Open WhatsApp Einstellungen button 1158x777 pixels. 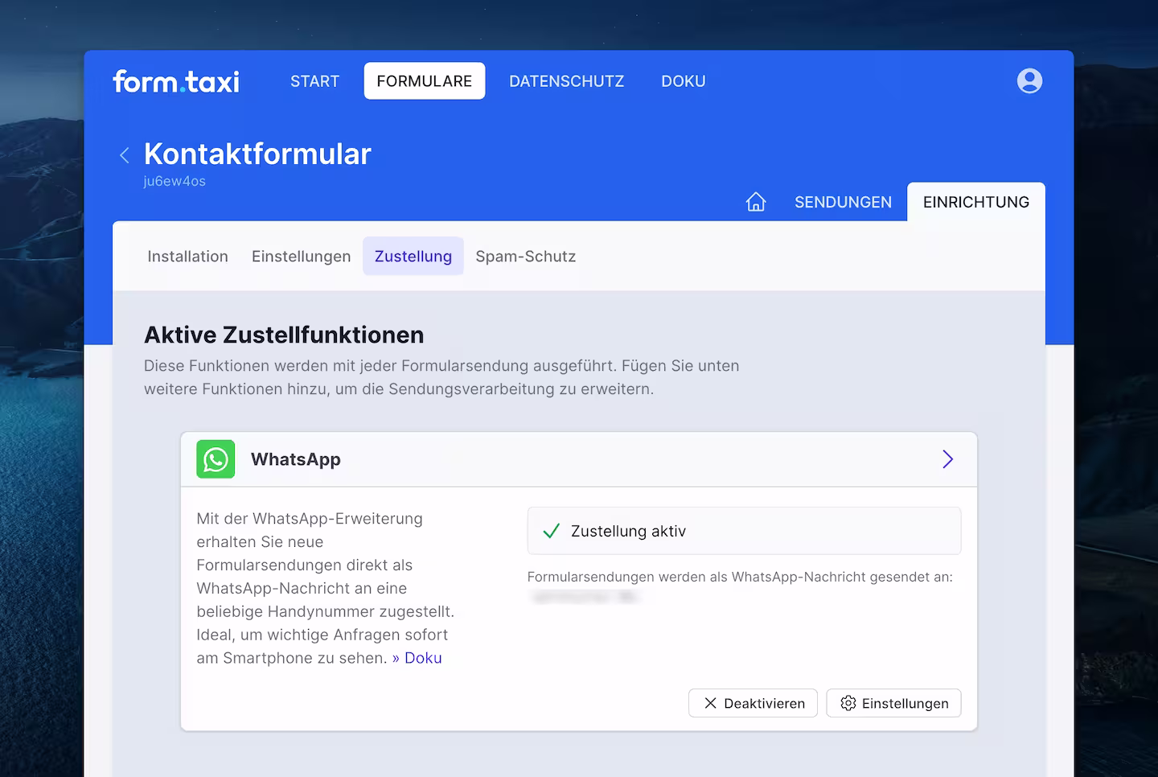[893, 703]
